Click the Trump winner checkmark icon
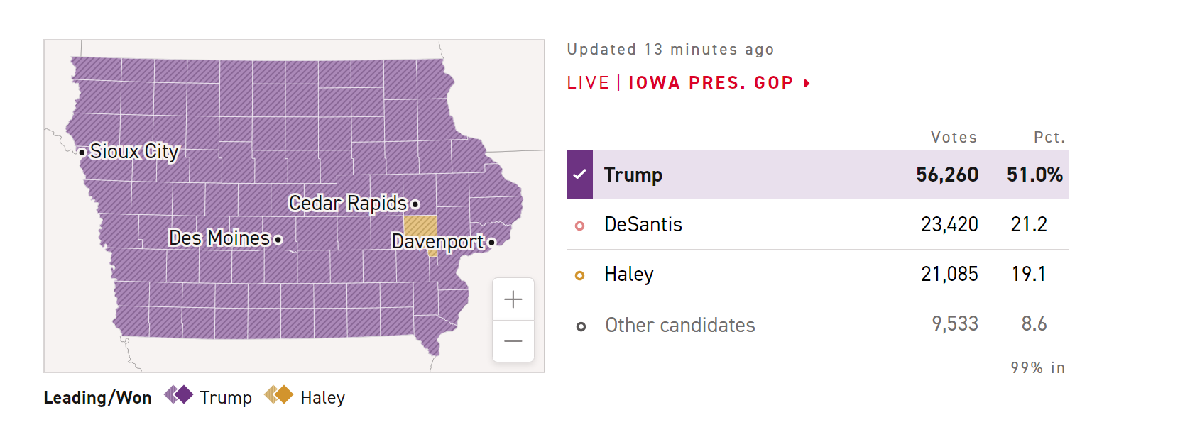Viewport: 1185px width, 432px height. coord(579,175)
